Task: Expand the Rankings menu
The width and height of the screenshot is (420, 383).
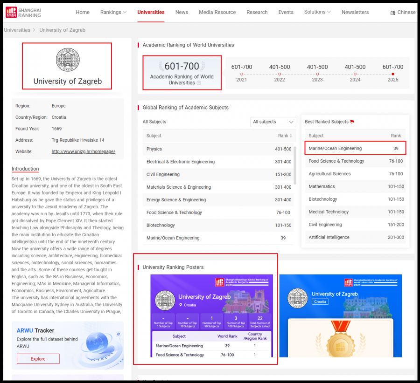Action: [x=113, y=12]
